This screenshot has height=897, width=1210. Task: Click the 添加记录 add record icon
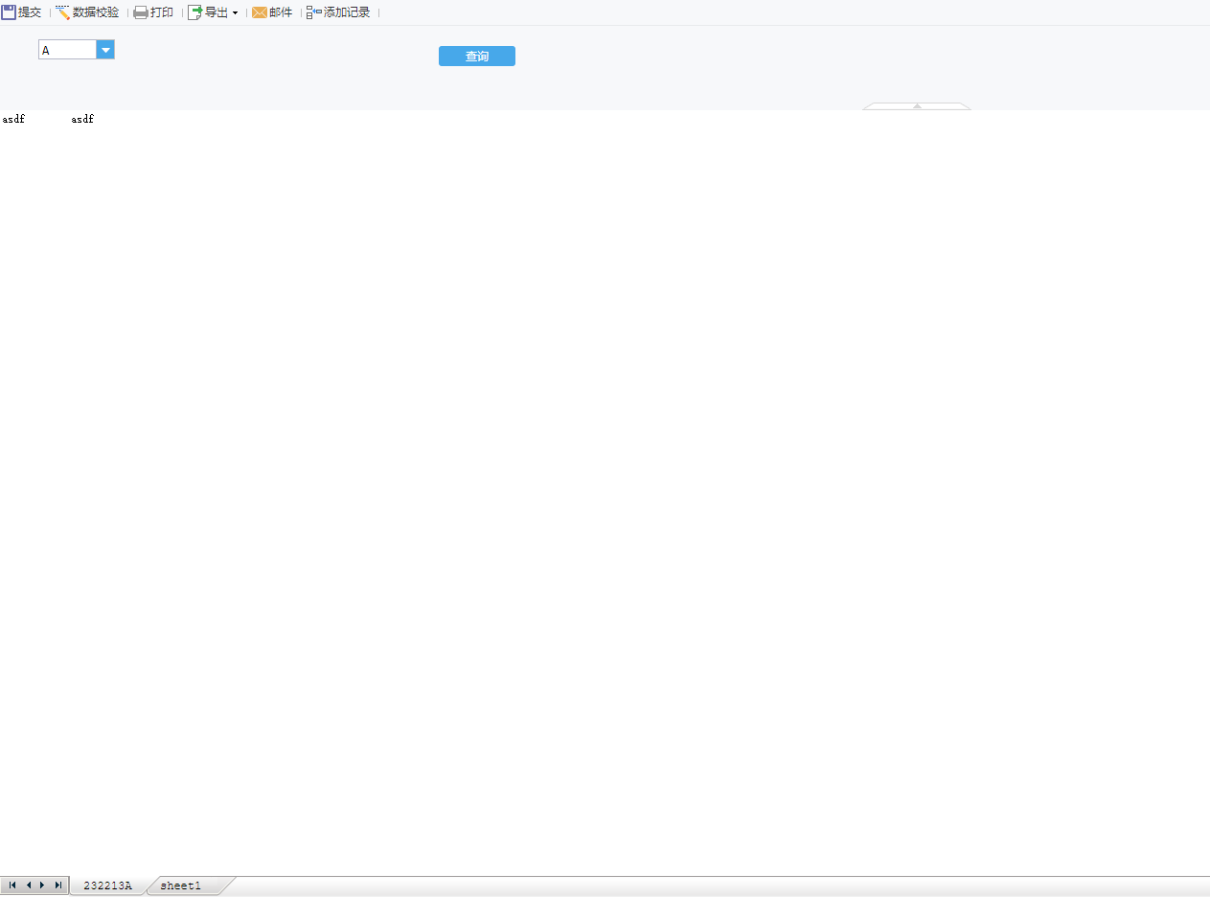[x=311, y=12]
